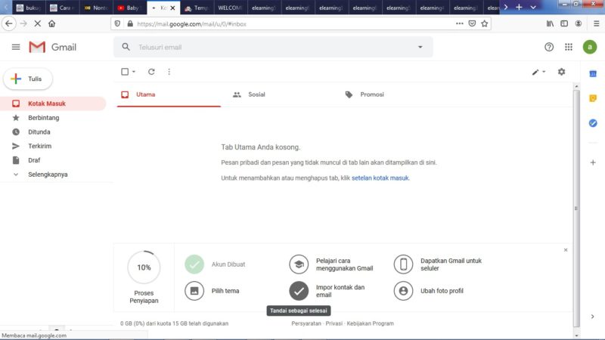Switch to the Utama tab
Viewport: 605px width, 340px height.
169,94
